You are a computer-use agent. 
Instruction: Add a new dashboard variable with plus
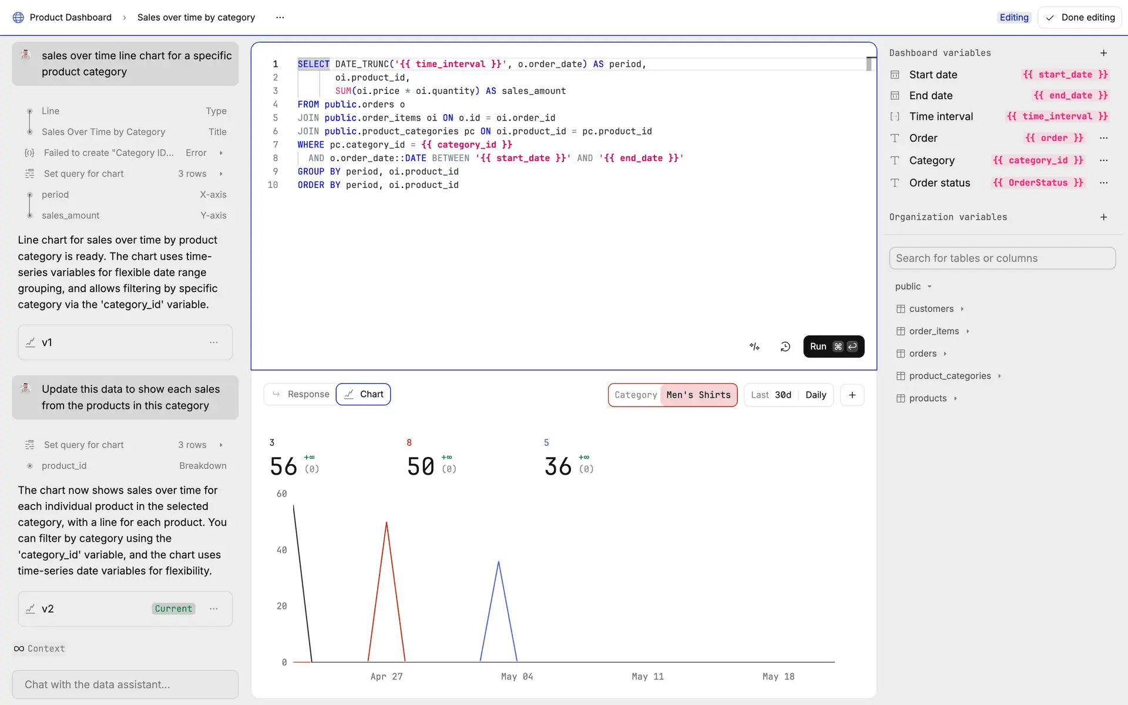click(x=1103, y=53)
